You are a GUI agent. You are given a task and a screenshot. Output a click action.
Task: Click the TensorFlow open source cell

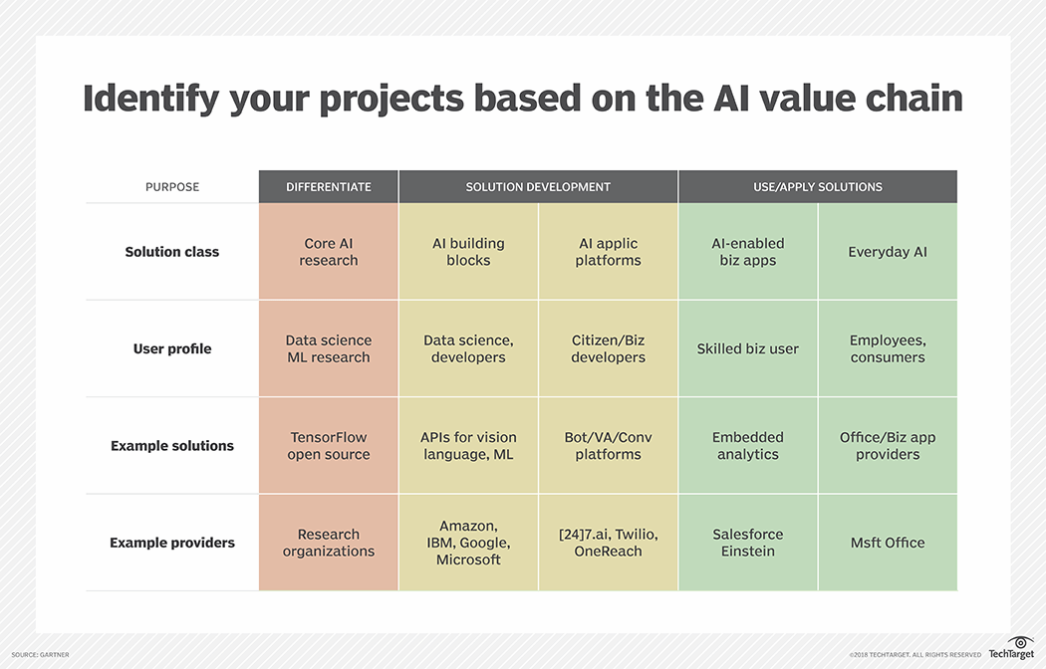[x=329, y=446]
